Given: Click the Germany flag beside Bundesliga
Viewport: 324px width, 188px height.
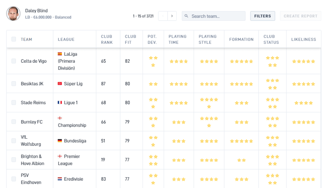Looking at the screenshot, I should tap(60, 141).
